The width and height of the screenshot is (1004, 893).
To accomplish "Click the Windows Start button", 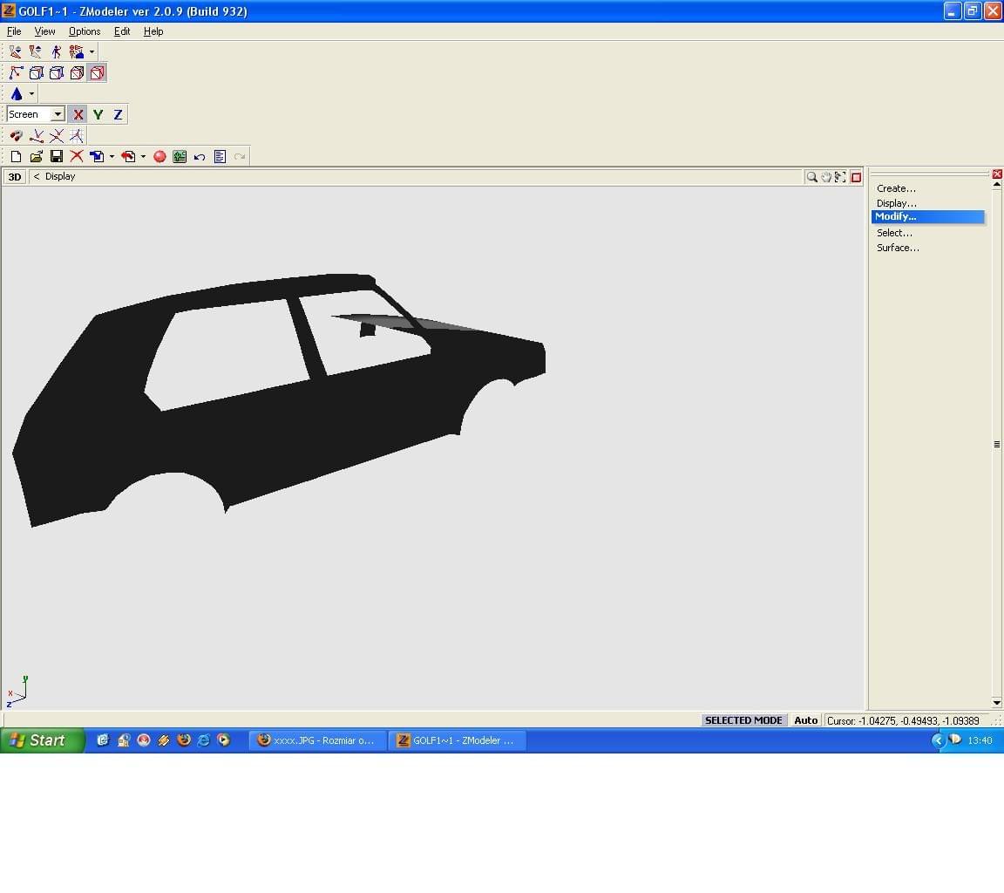I will click(42, 740).
